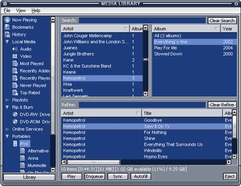Click the Bookmarks icon in sidebar
This screenshot has height=186, width=241.
pos(7,27)
